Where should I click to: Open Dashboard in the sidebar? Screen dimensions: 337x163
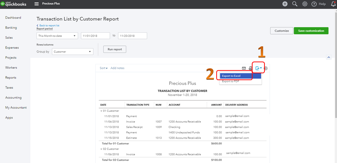click(13, 18)
